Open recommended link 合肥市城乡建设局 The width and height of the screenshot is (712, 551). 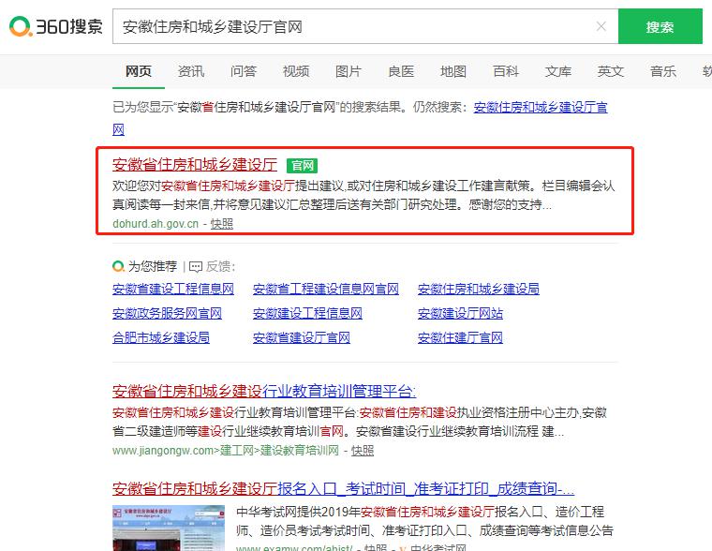161,337
